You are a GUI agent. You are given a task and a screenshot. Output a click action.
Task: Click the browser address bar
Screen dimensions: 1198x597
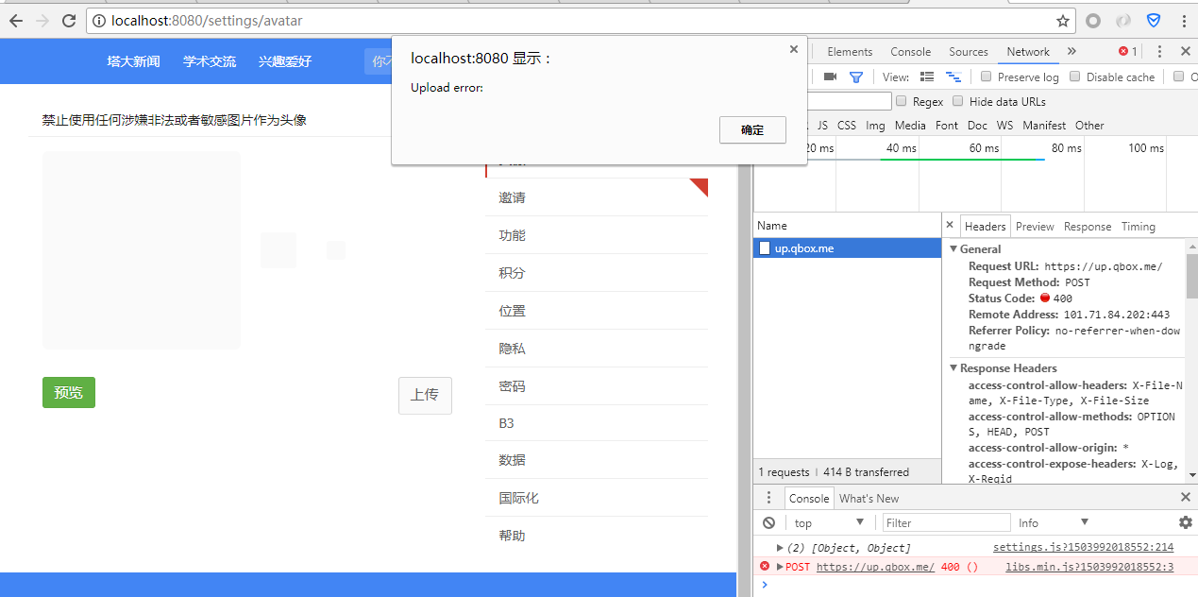pos(581,20)
